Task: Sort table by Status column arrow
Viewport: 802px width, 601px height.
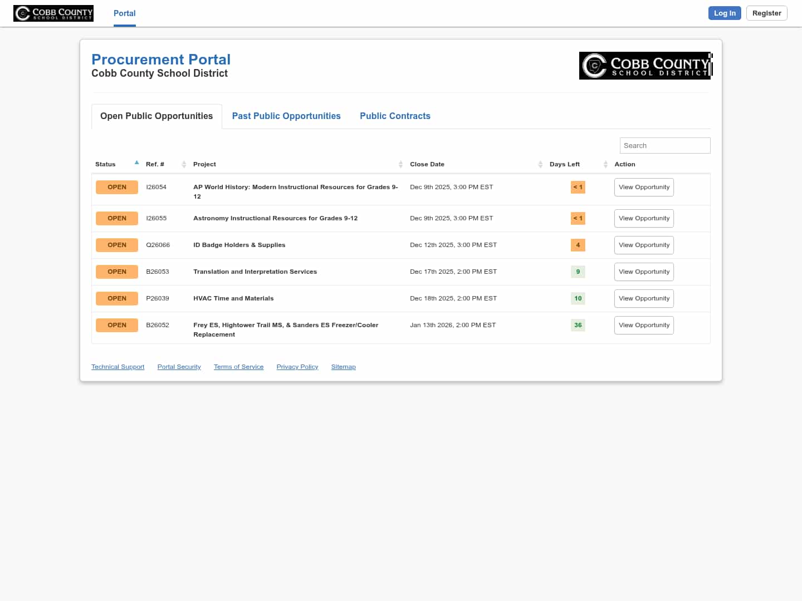Action: pyautogui.click(x=136, y=163)
